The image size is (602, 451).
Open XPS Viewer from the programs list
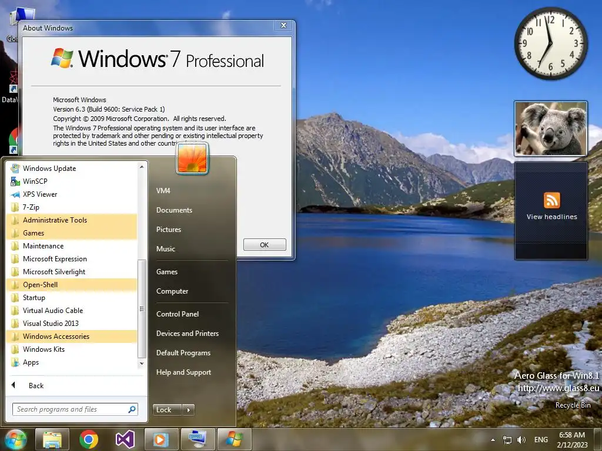[71, 194]
